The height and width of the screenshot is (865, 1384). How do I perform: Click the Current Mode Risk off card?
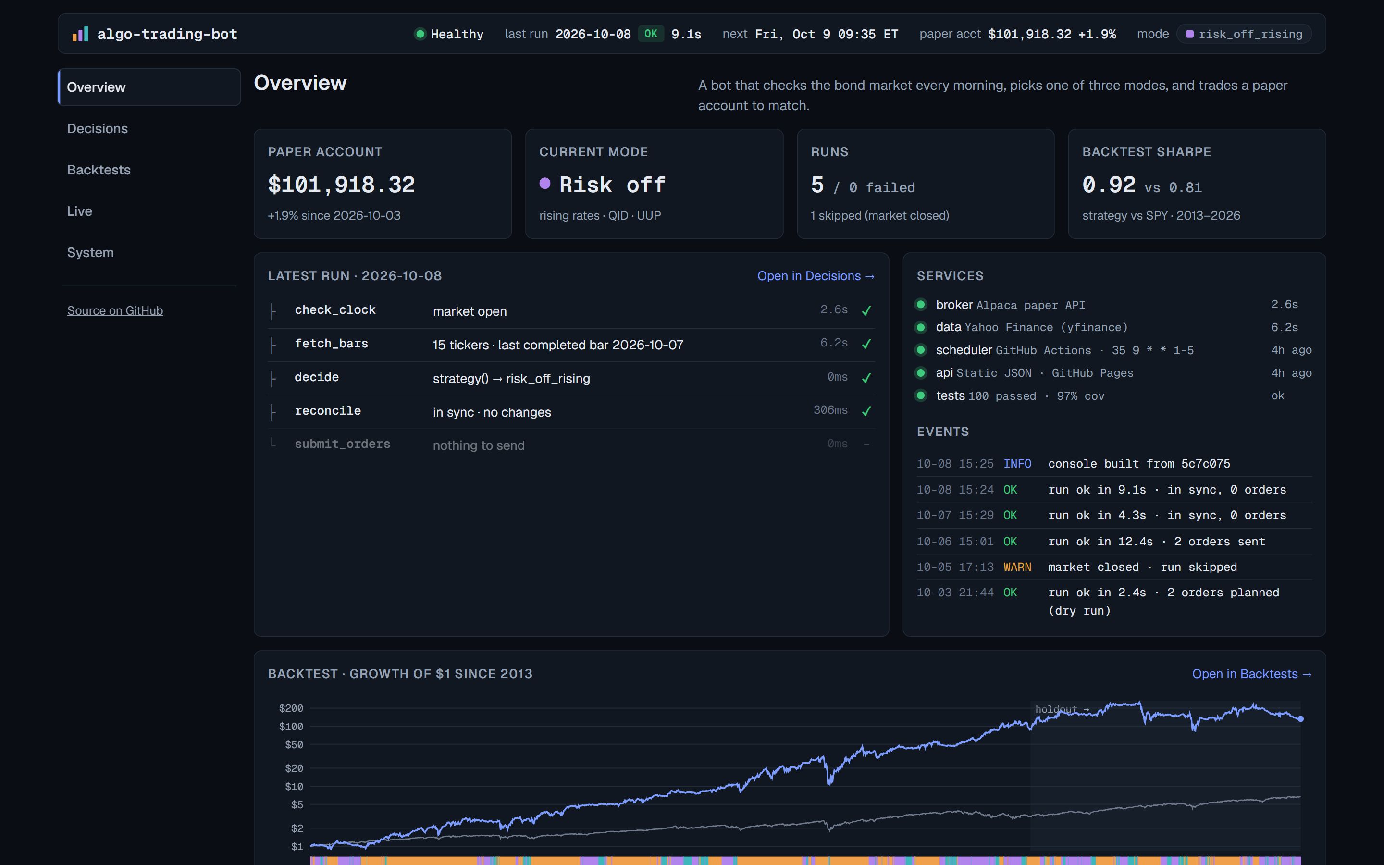(654, 184)
